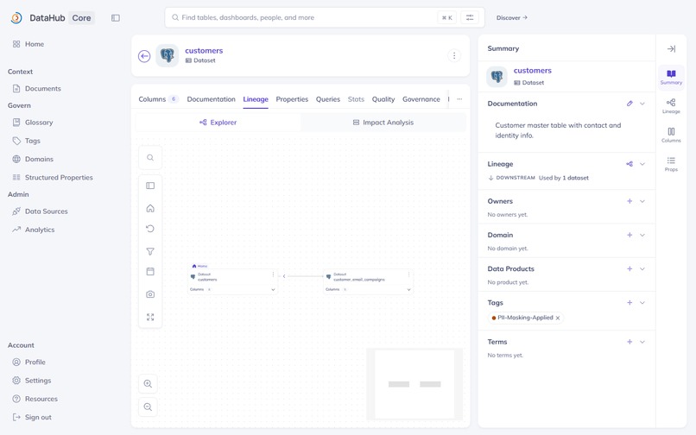The width and height of the screenshot is (696, 435).
Task: Go back with the arrow beside customers
Action: click(144, 56)
